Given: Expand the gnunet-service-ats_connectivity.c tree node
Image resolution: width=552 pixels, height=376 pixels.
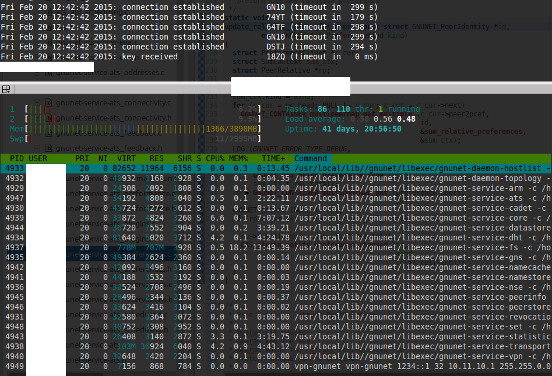Looking at the screenshot, I should click(37, 103).
